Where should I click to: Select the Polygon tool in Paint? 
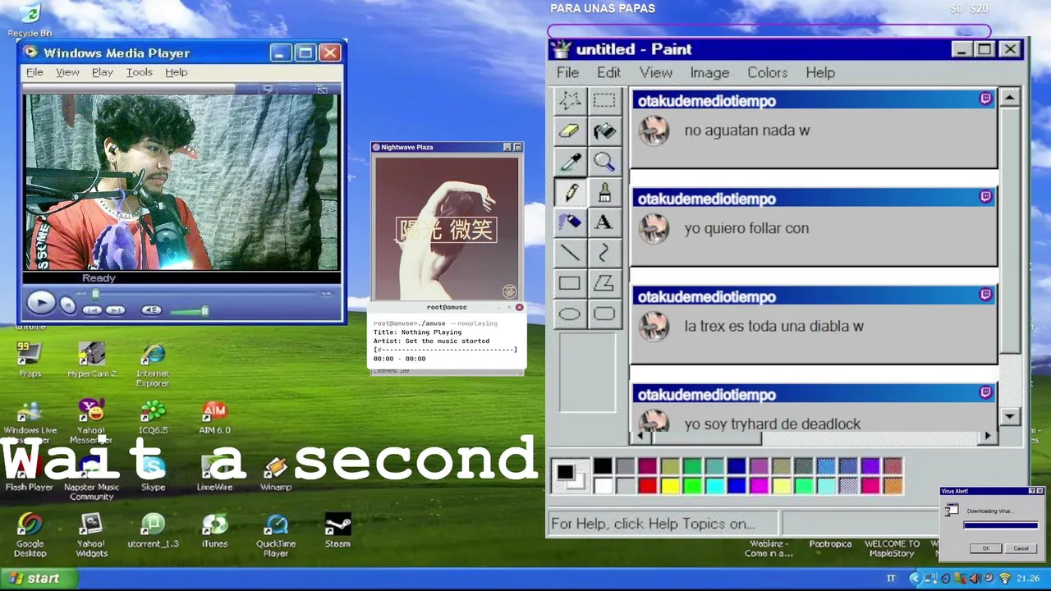pos(604,283)
